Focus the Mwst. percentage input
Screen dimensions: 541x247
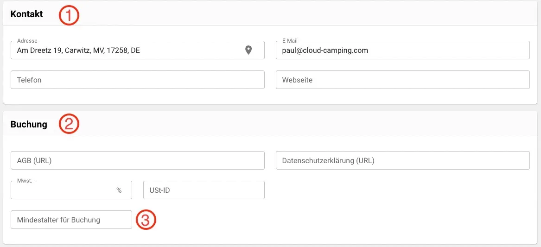click(71, 190)
